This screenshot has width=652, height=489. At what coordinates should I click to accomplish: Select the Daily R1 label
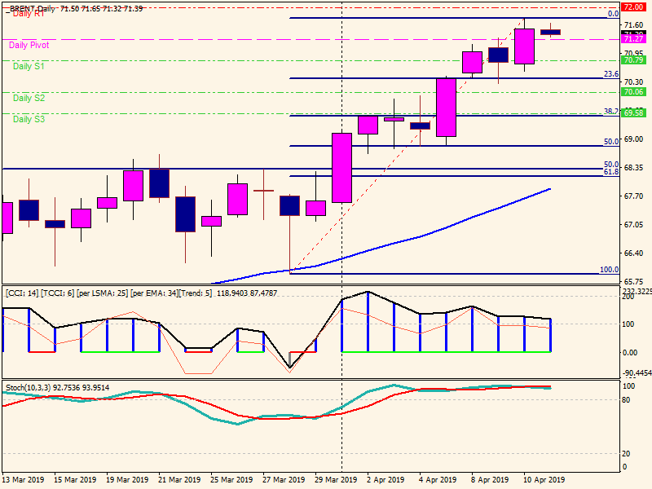(28, 14)
